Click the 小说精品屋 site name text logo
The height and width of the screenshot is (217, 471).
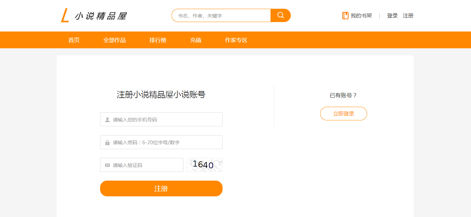coord(101,16)
